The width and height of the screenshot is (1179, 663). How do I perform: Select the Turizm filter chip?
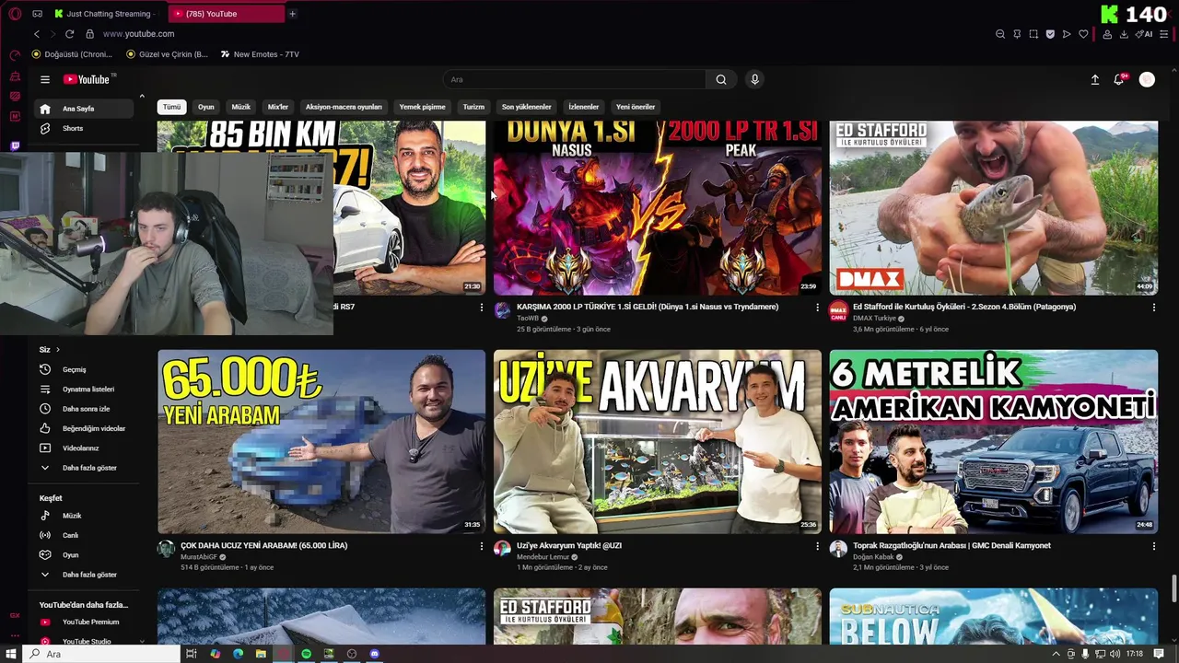click(473, 107)
